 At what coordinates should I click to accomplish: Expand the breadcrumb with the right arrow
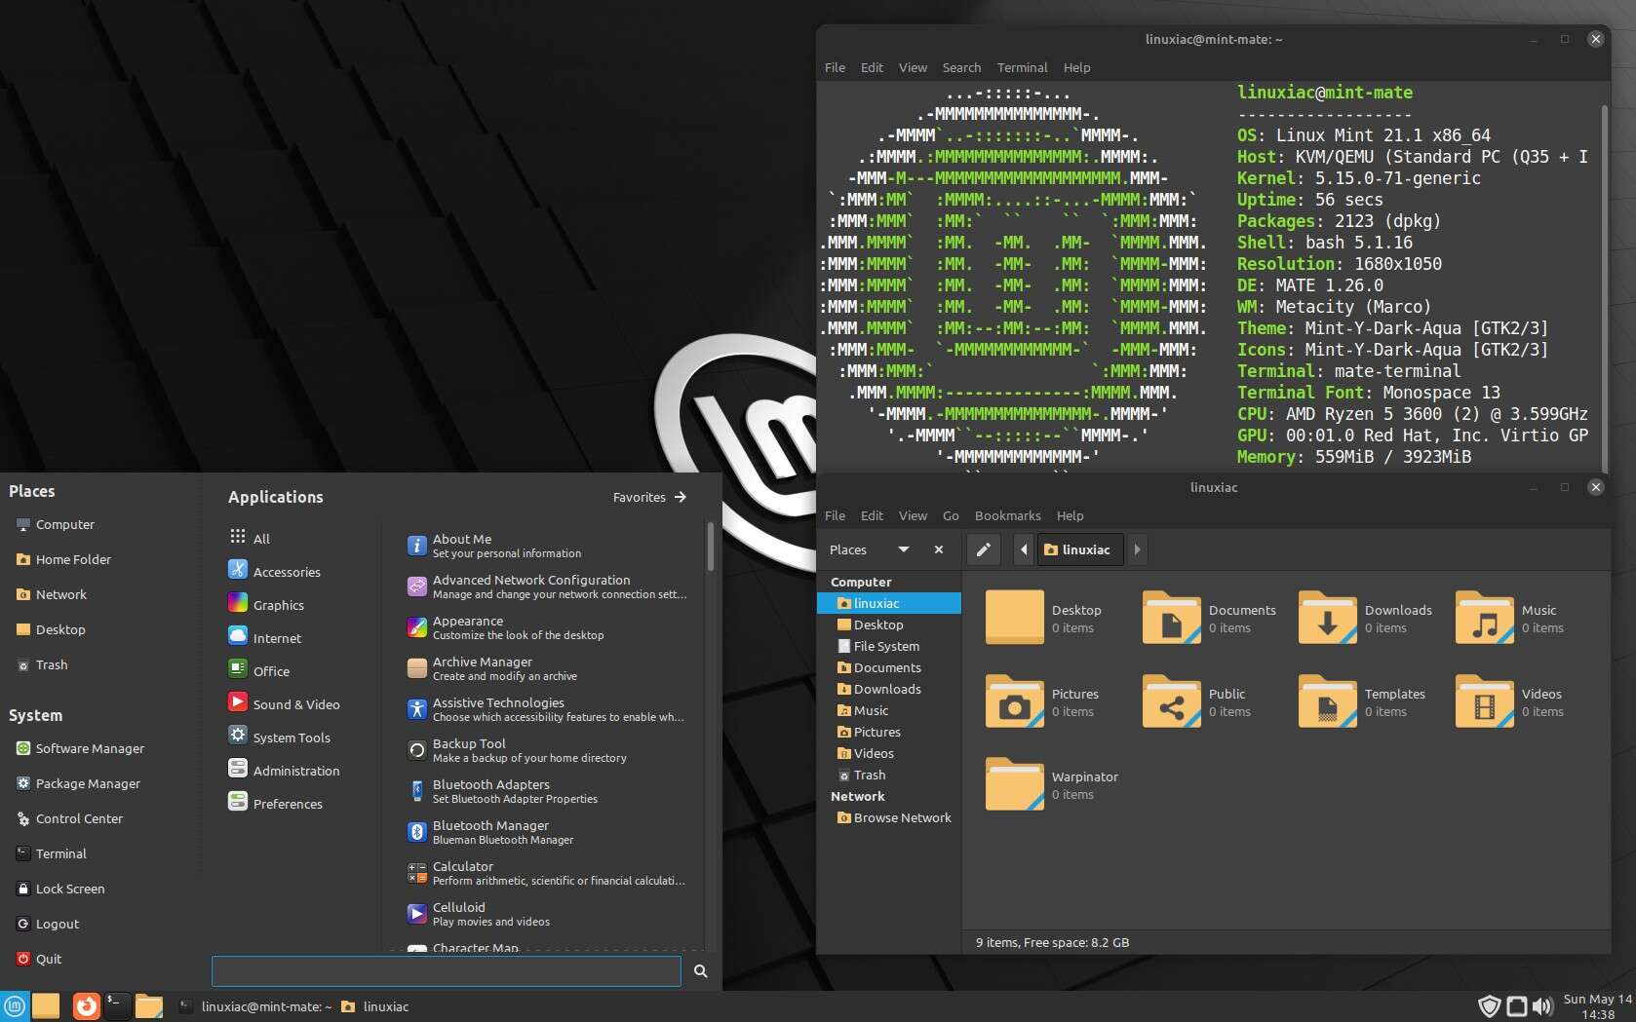click(1137, 549)
